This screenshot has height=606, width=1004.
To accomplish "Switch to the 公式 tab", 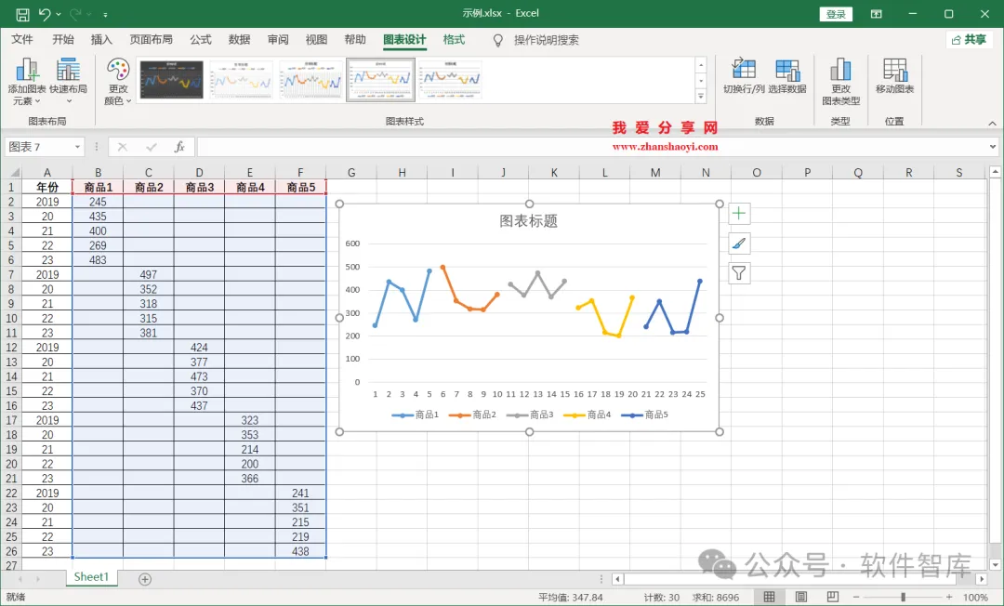I will [x=201, y=40].
